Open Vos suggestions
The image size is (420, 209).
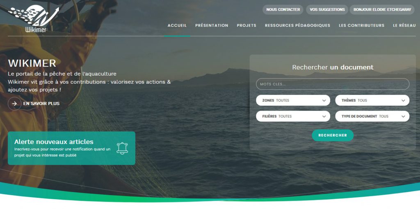[327, 9]
